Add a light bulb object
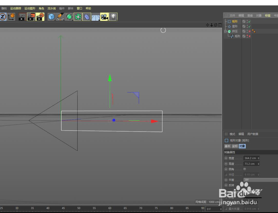Screen dimensions: 278x213 pos(113,17)
